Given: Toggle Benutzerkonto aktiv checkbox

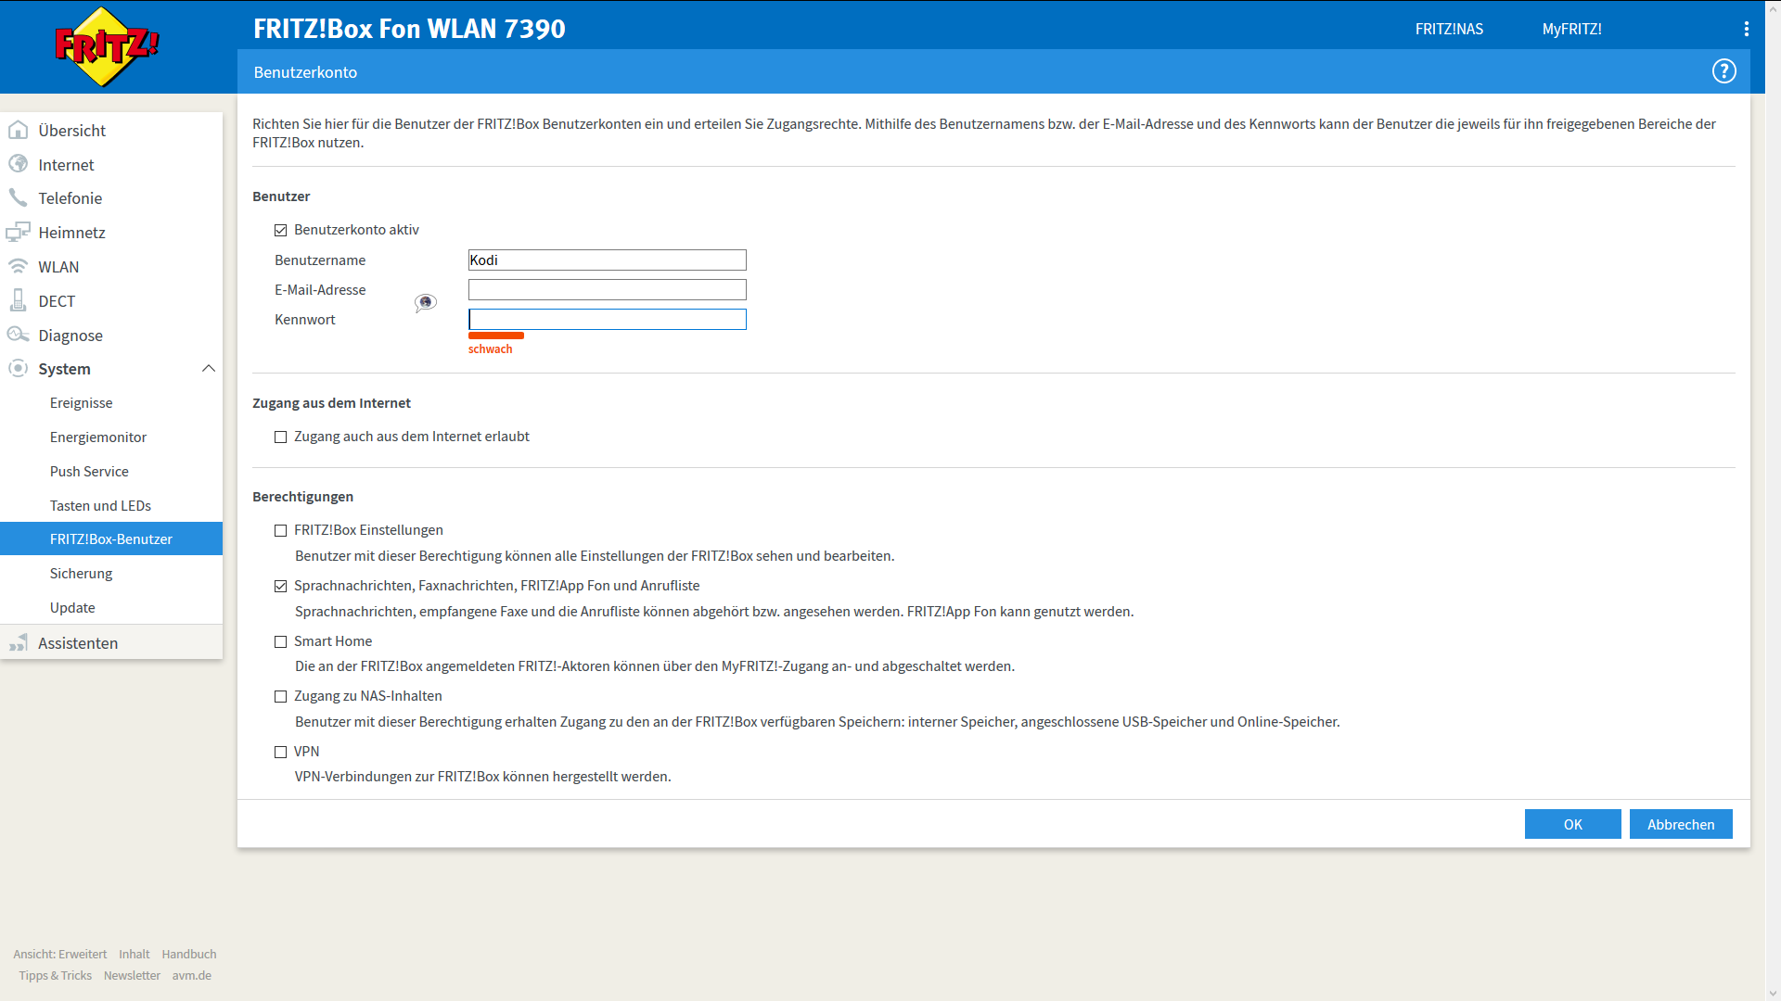Looking at the screenshot, I should click(x=280, y=230).
